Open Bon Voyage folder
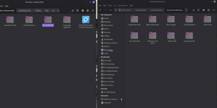The width and height of the screenshot is (217, 108). pyautogui.click(x=171, y=19)
